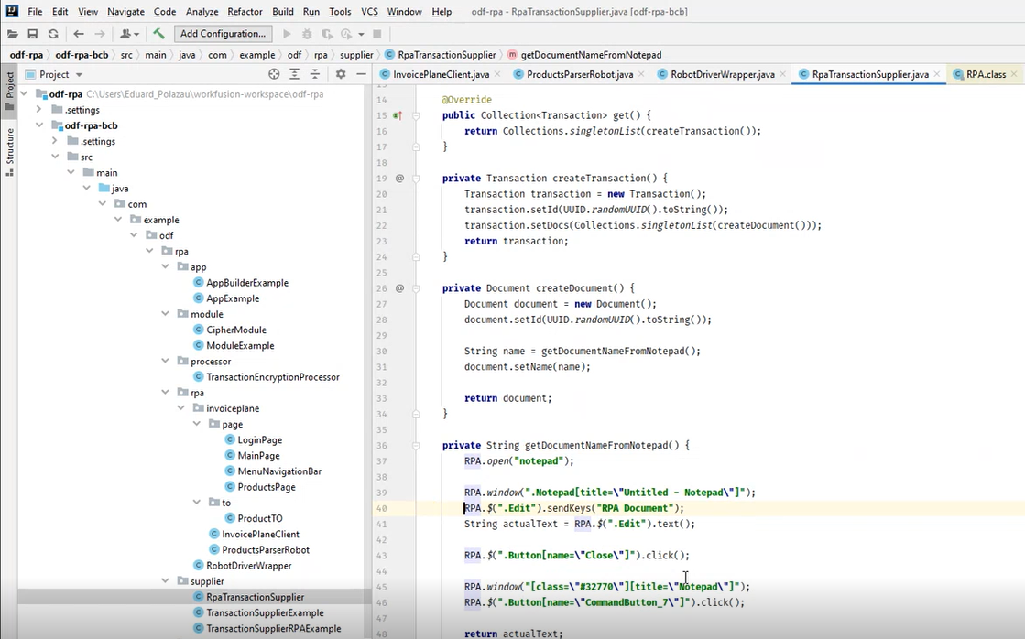Screen dimensions: 1025x639
Task: Click line 40 sendKeys code text
Action: pos(574,508)
